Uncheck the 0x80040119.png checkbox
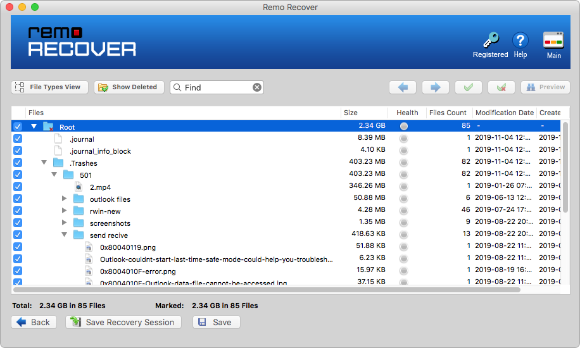This screenshot has width=580, height=348. pos(17,247)
